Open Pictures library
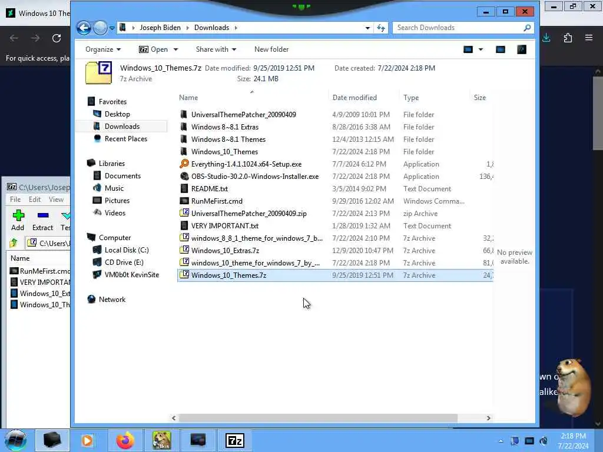The height and width of the screenshot is (452, 603). point(117,201)
